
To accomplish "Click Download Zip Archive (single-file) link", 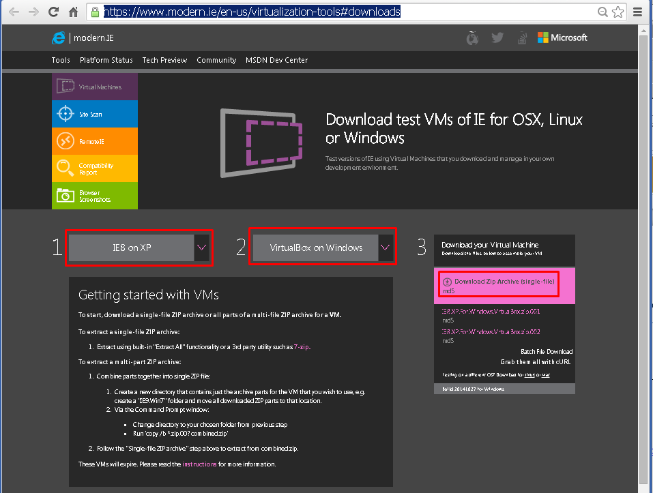I will [x=504, y=282].
